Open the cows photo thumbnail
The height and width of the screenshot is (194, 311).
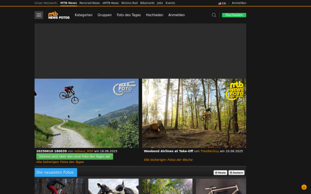(x=114, y=186)
